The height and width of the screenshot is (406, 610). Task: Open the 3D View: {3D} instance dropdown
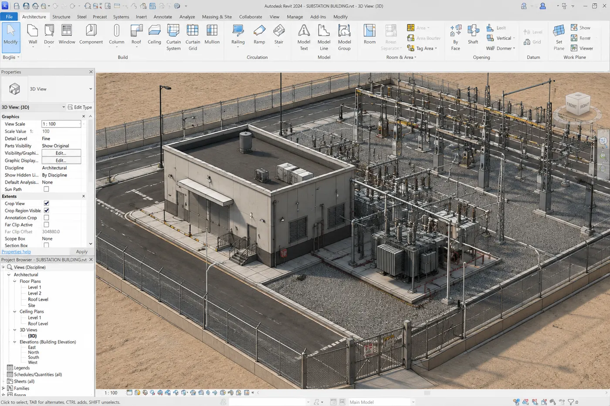pyautogui.click(x=64, y=107)
